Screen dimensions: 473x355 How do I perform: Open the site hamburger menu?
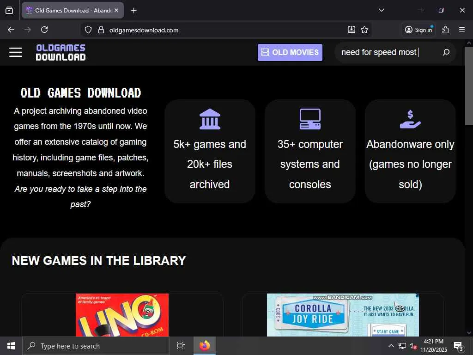click(15, 52)
